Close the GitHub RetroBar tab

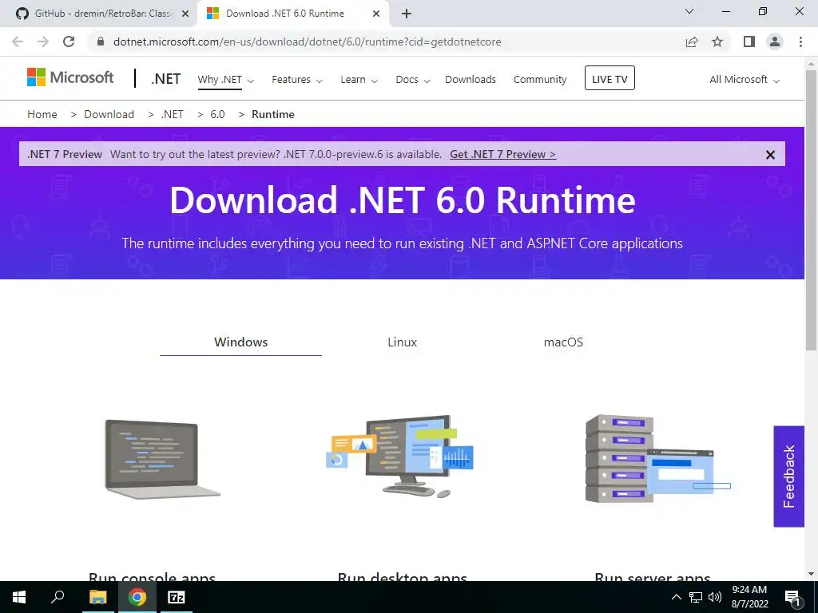pos(185,14)
